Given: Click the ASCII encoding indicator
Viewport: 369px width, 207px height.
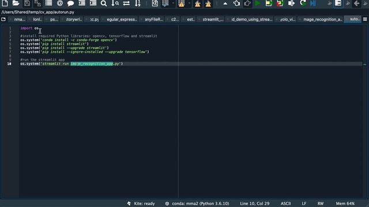Looking at the screenshot, I should click(x=286, y=204).
